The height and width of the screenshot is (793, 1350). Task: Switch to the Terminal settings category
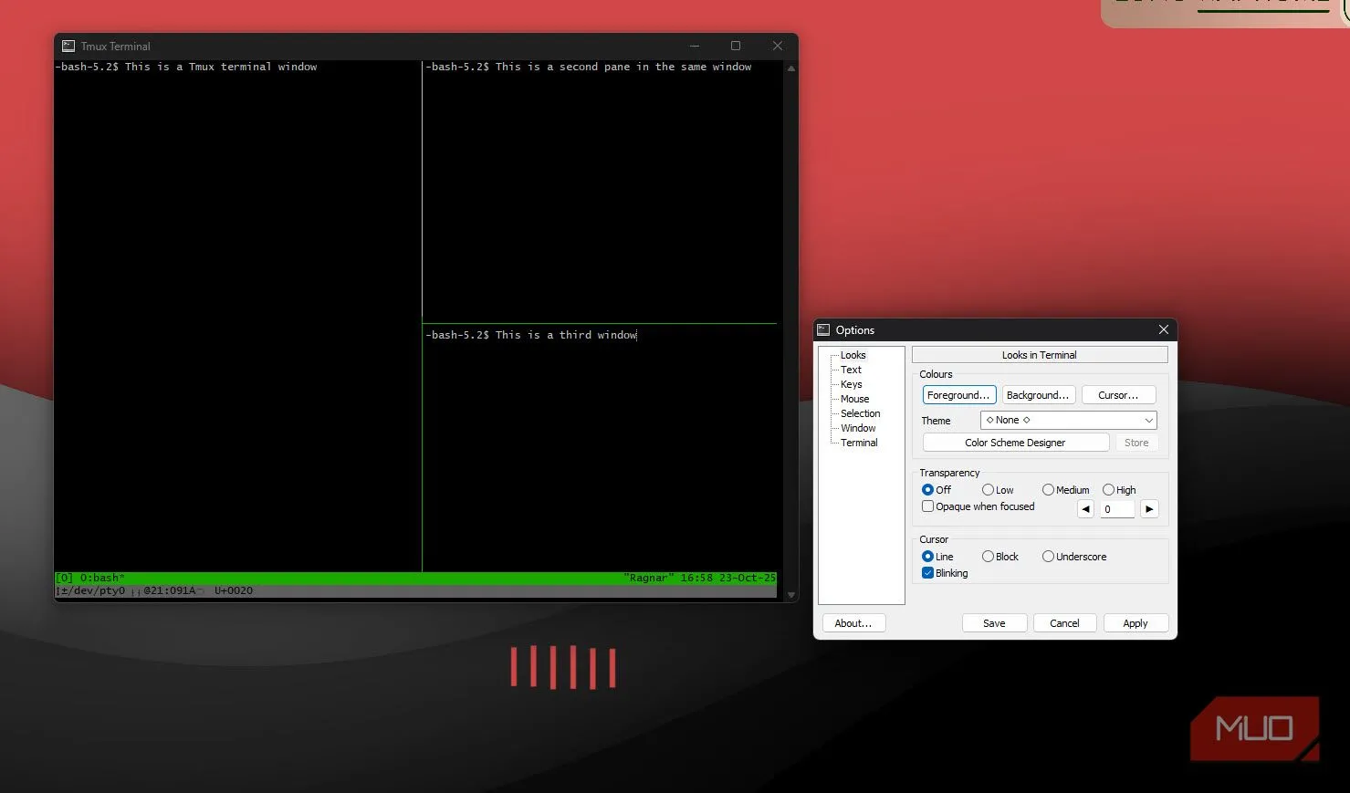(x=858, y=443)
